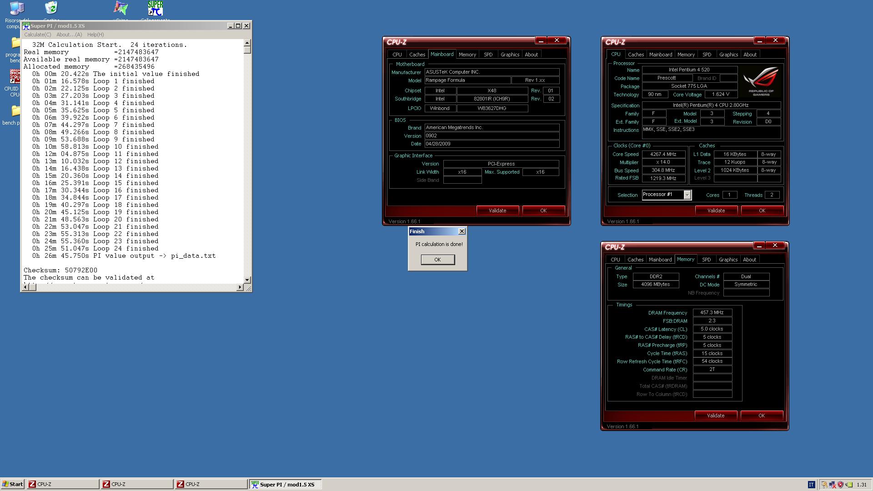Switch to CPU tab in Mainboard CPU-Z window
Viewport: 873px width, 491px height.
pyautogui.click(x=397, y=55)
